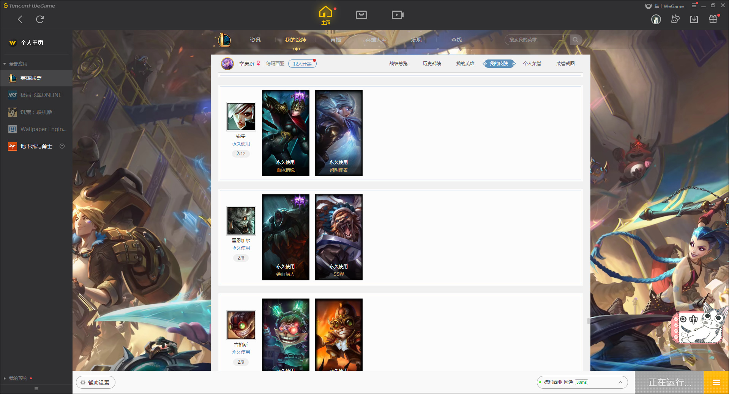The image size is (729, 394).
Task: Open the 个人荣誉 sub-tab
Action: coord(532,64)
